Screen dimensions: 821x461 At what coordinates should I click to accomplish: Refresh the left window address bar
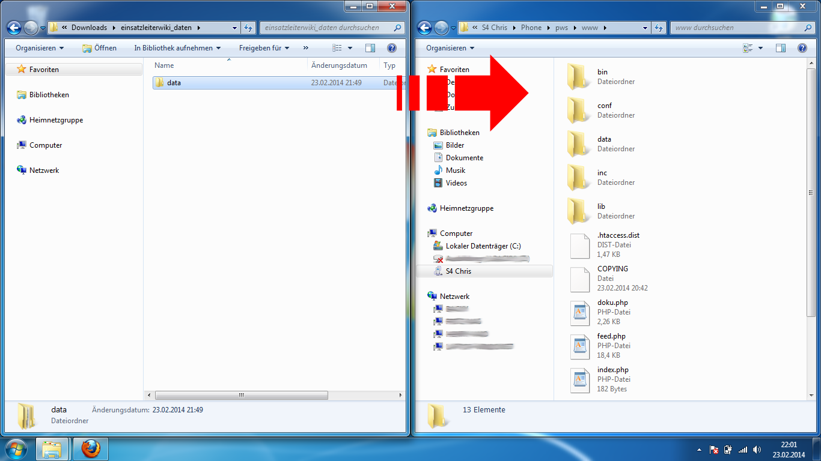tap(249, 28)
